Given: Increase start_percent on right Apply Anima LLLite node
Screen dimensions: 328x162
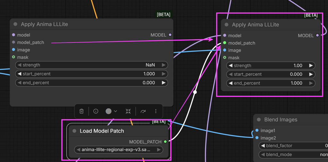Looking at the screenshot, I should click(311, 74).
